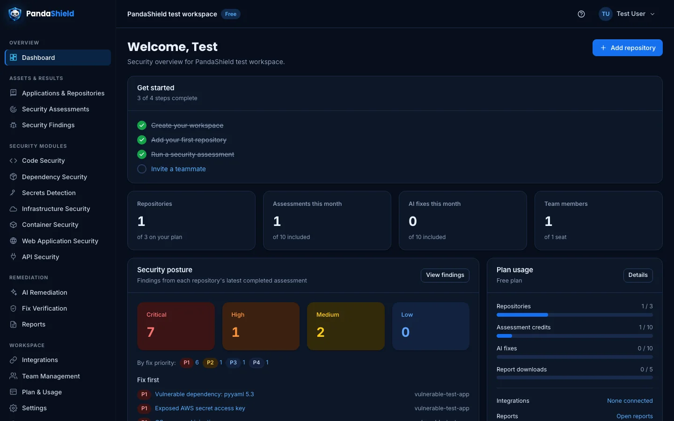Click the Security Findings bug icon
The width and height of the screenshot is (674, 421).
point(14,125)
